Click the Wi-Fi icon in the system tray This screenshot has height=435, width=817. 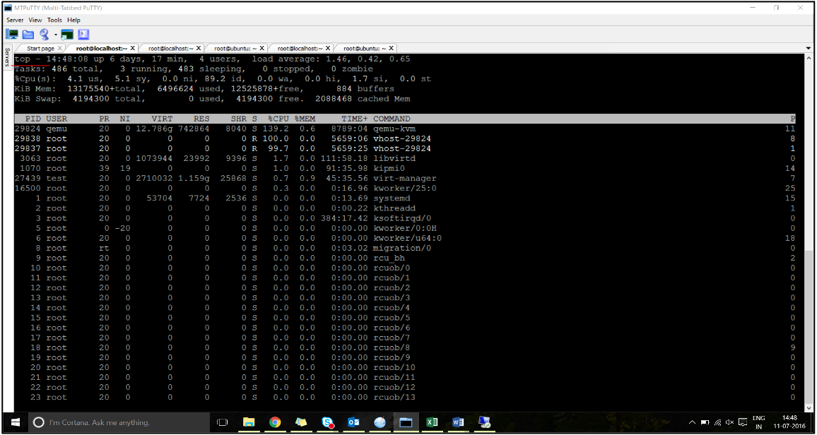tap(717, 422)
